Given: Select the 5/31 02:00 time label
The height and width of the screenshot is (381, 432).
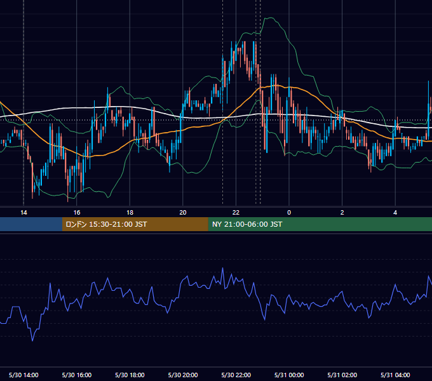Looking at the screenshot, I should (x=342, y=375).
